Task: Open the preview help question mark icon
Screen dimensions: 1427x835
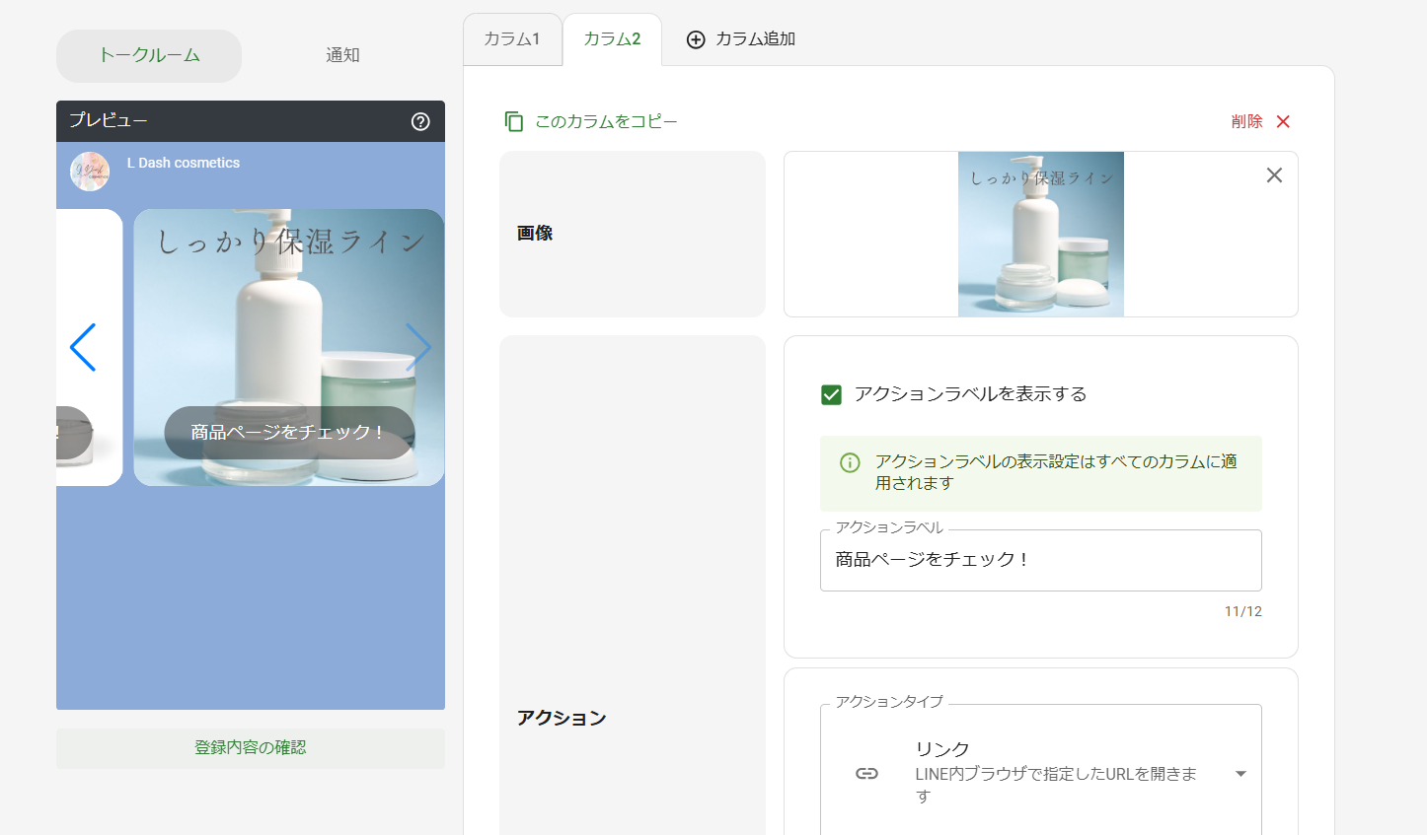Action: [x=420, y=121]
